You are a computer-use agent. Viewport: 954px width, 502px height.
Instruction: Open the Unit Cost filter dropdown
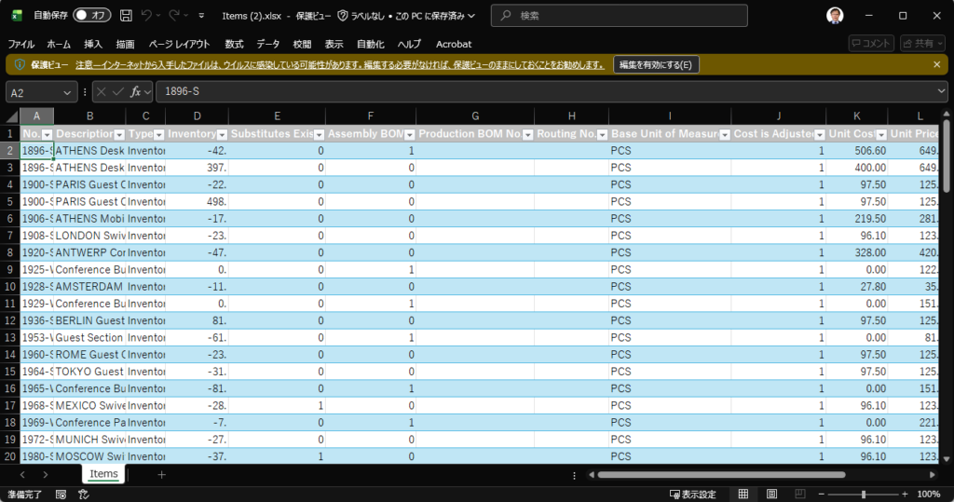pos(880,134)
